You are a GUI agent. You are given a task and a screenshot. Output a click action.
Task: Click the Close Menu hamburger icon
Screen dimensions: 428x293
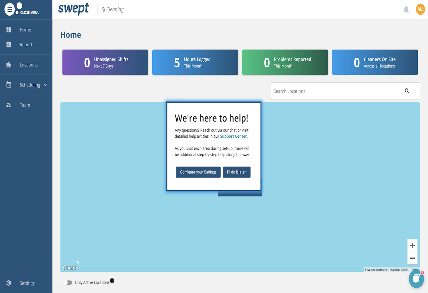(x=9, y=9)
